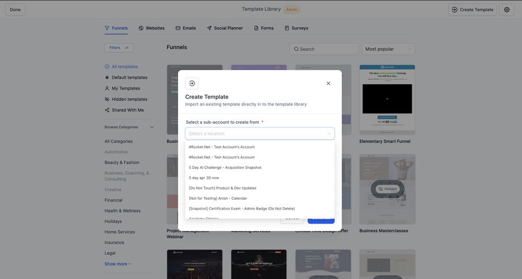
Task: Pick [Not for Testing] Anish - Calendar
Action: pos(260,198)
